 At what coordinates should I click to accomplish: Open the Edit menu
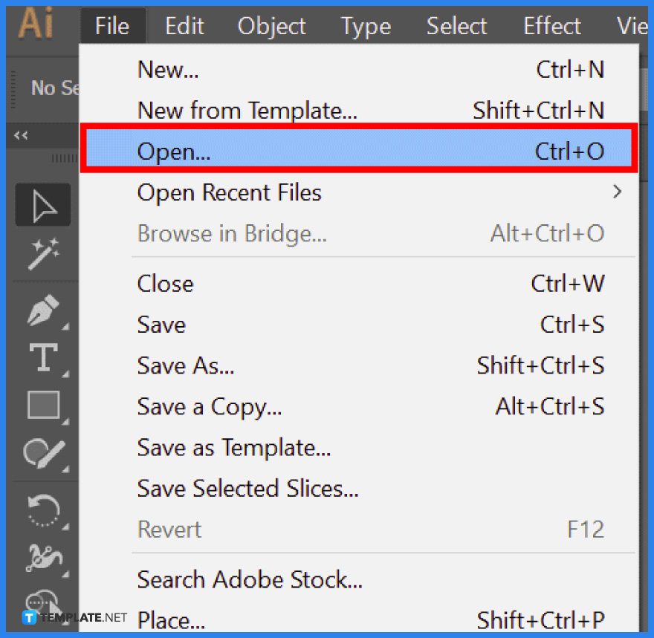pyautogui.click(x=184, y=26)
